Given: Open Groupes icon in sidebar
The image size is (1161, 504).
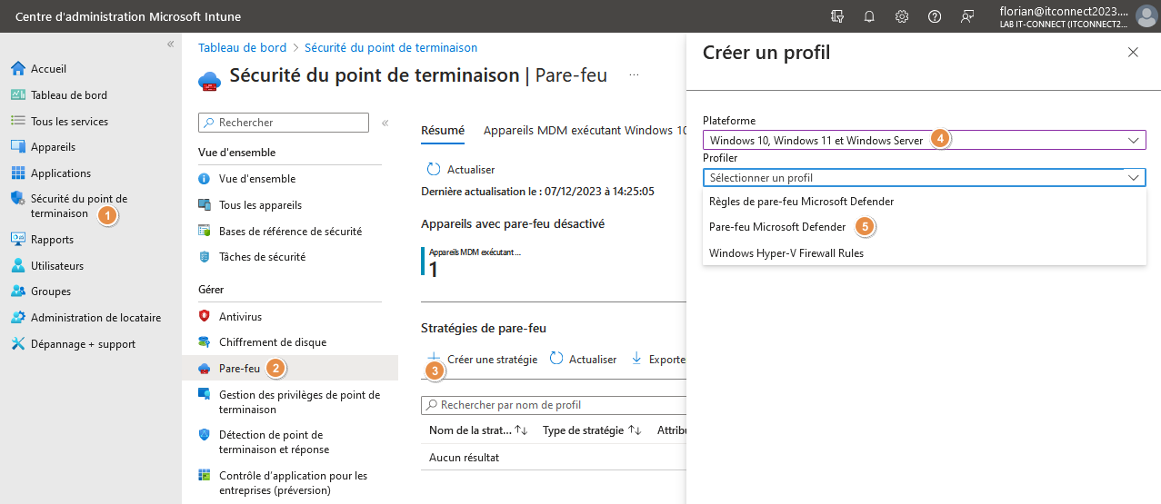Looking at the screenshot, I should [18, 292].
